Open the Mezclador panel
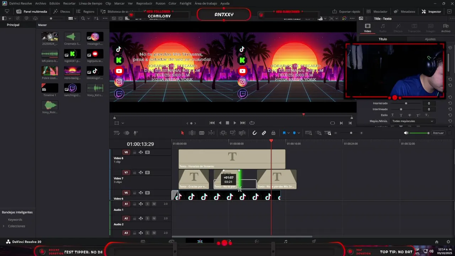Viewport: 455px width, 256px height. 377,11
